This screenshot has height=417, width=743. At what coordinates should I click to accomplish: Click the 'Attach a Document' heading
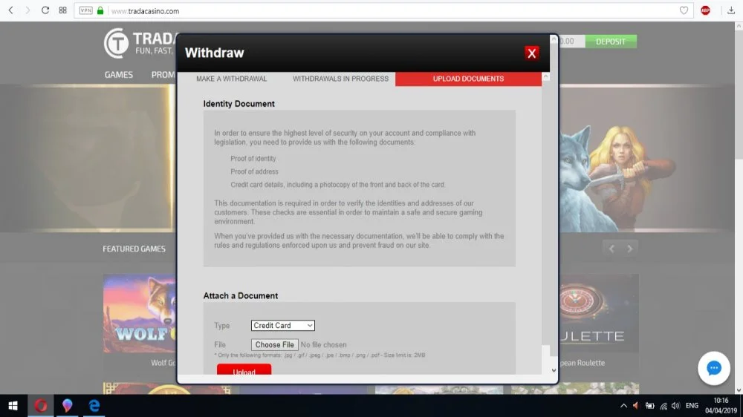pos(240,296)
